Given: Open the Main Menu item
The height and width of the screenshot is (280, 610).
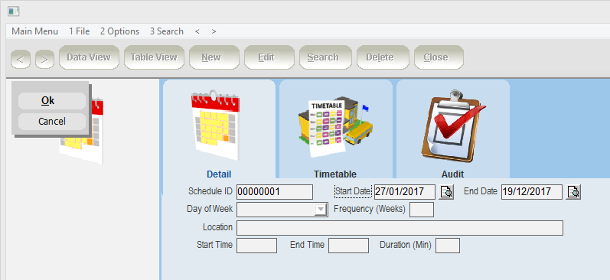Looking at the screenshot, I should [x=35, y=31].
